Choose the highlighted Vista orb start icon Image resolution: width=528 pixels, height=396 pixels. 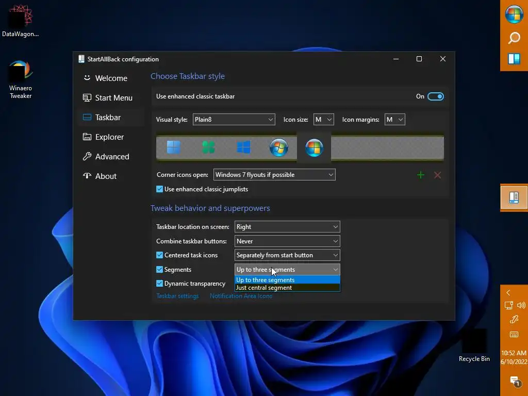314,147
